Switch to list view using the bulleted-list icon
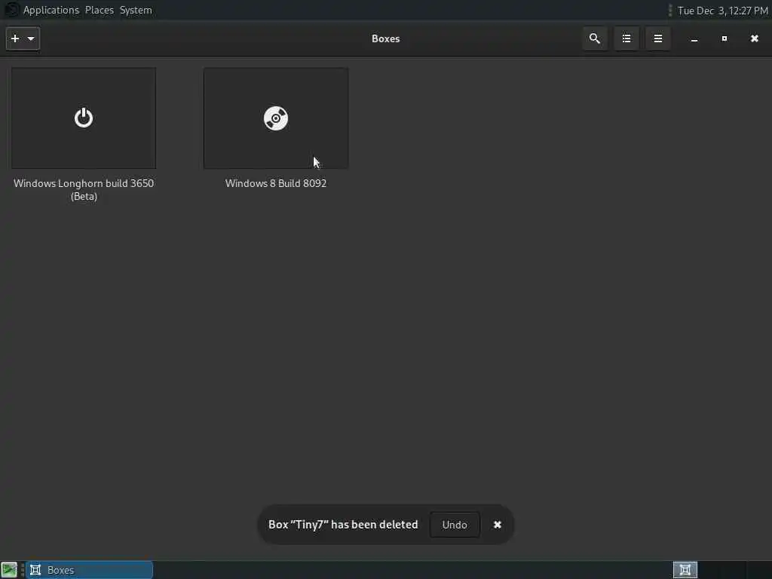Viewport: 772px width, 579px height. (x=626, y=38)
